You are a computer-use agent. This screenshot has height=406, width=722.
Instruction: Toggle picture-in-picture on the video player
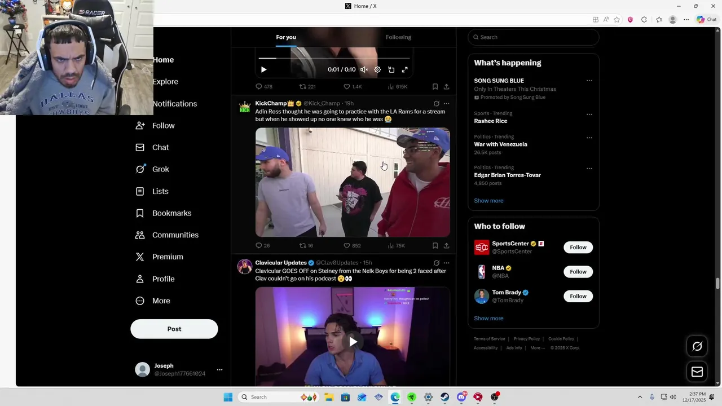coord(391,69)
